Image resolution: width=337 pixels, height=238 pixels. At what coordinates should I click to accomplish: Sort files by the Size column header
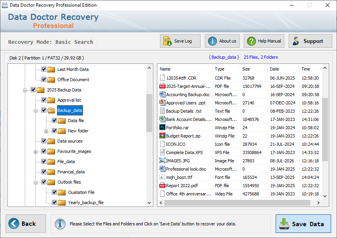click(254, 69)
